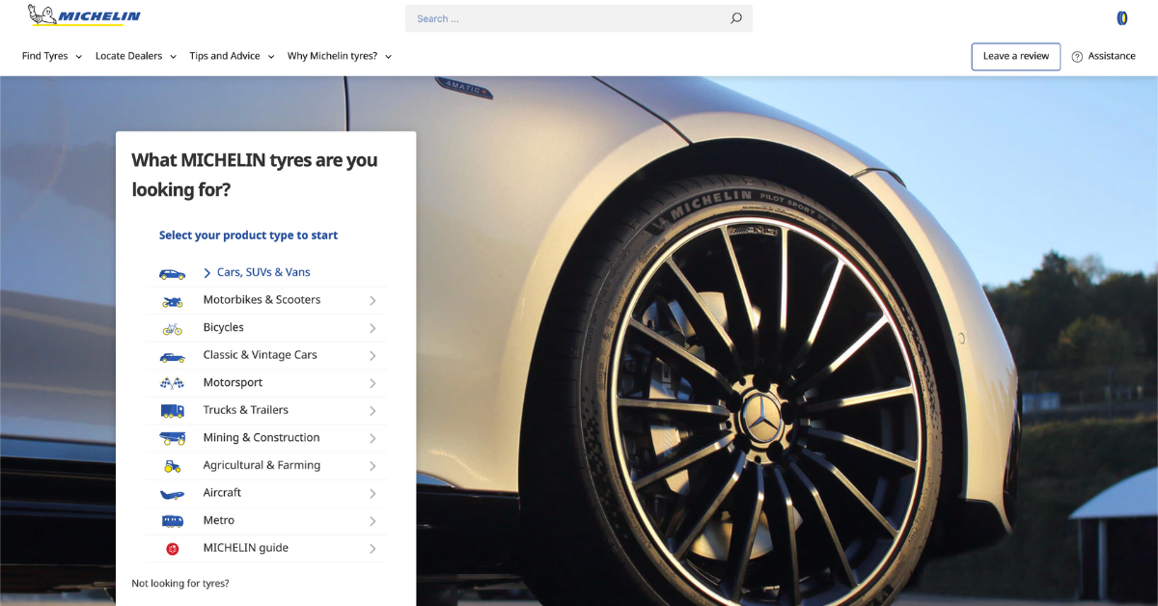Click chevron on Aircraft row

tap(372, 494)
